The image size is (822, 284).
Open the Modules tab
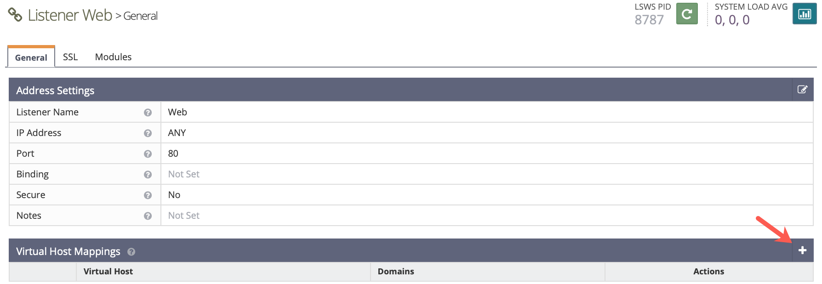113,57
